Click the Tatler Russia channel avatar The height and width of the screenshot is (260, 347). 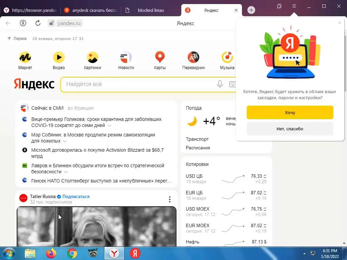point(23,198)
